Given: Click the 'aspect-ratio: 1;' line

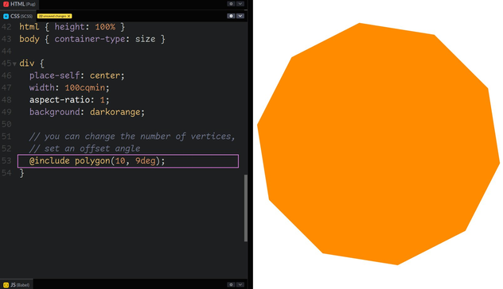Looking at the screenshot, I should tap(69, 100).
